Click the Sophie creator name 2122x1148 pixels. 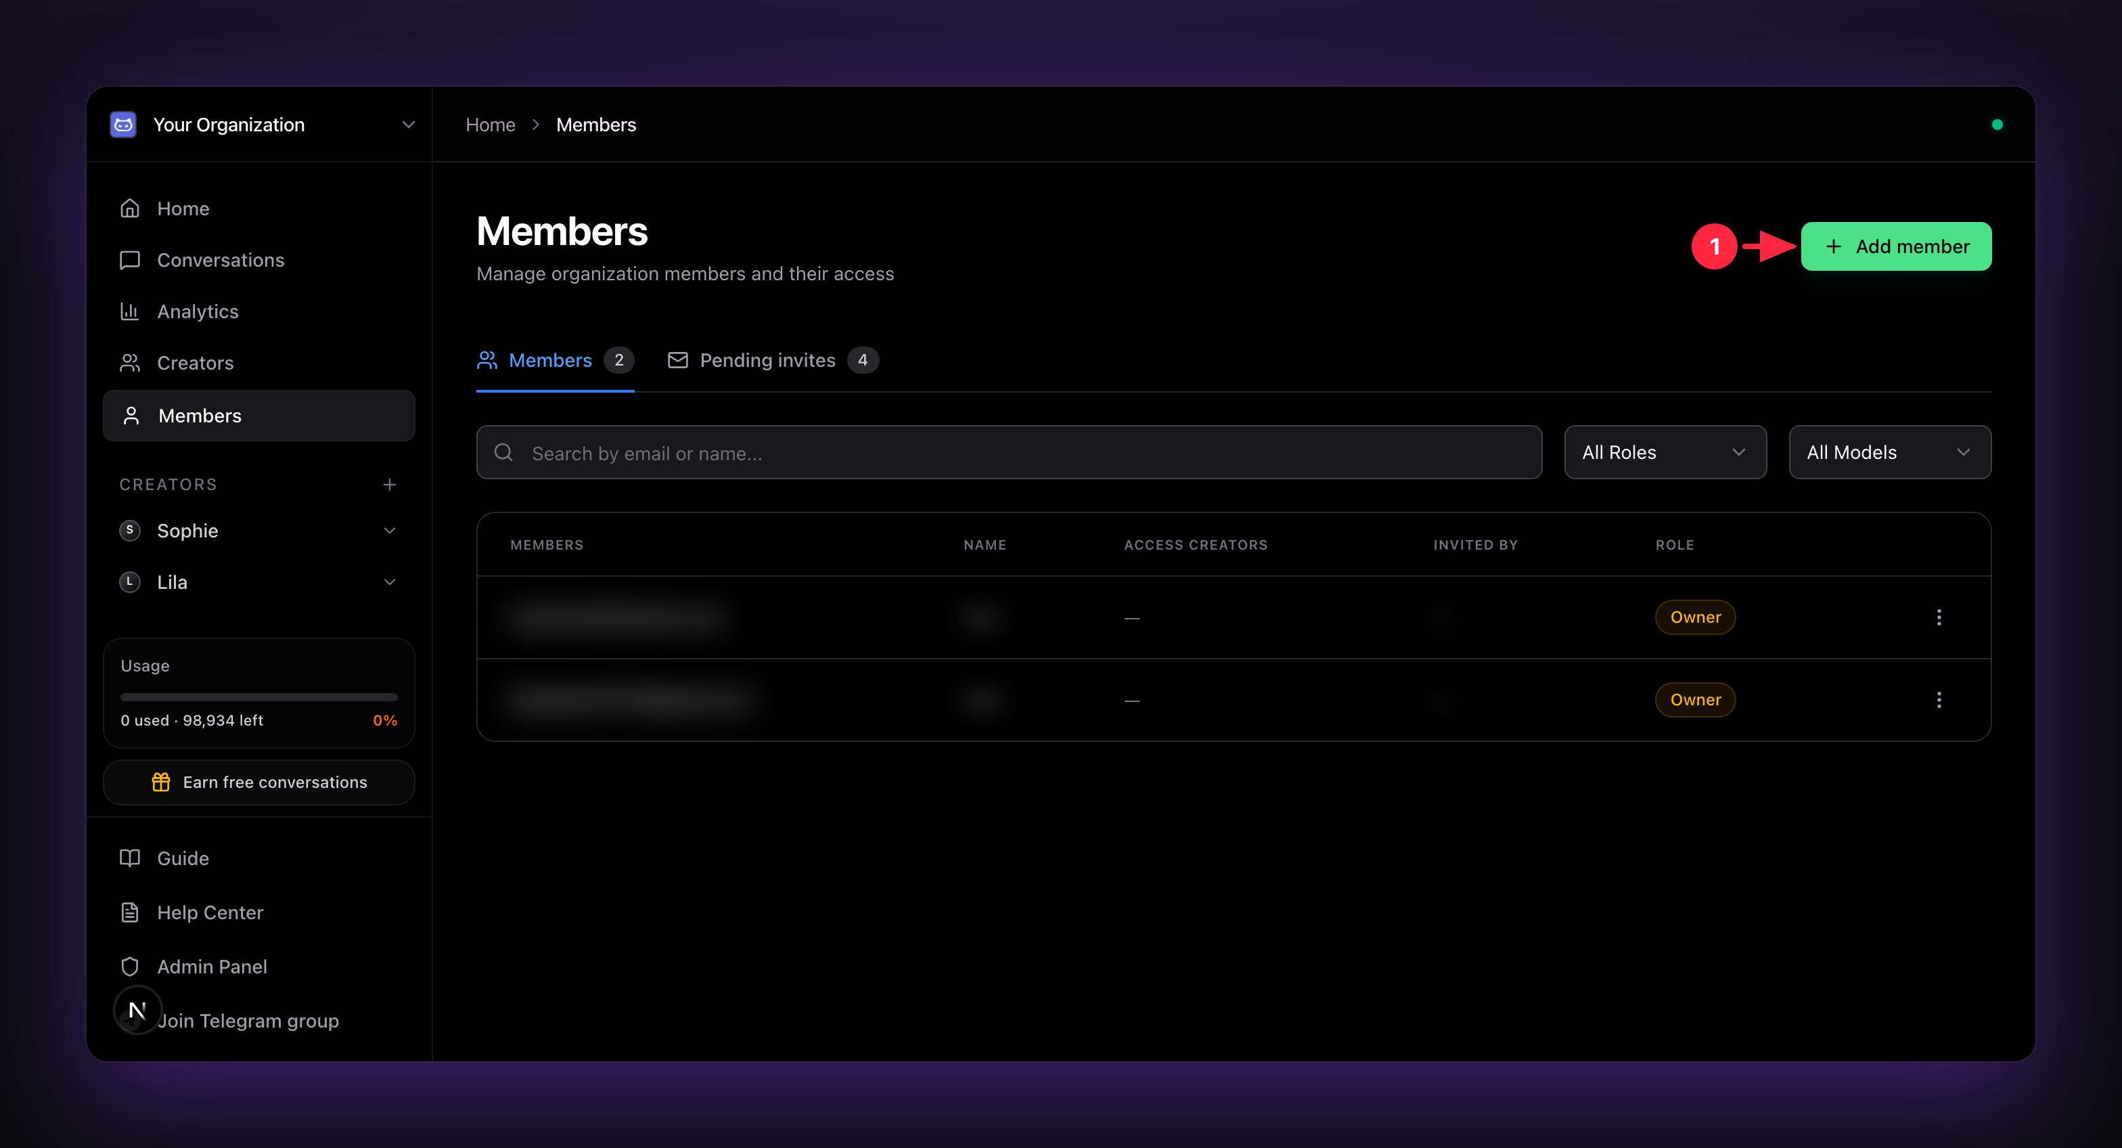188,531
